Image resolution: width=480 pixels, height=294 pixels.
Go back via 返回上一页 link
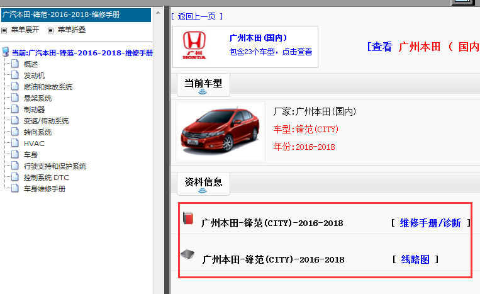[x=196, y=16]
